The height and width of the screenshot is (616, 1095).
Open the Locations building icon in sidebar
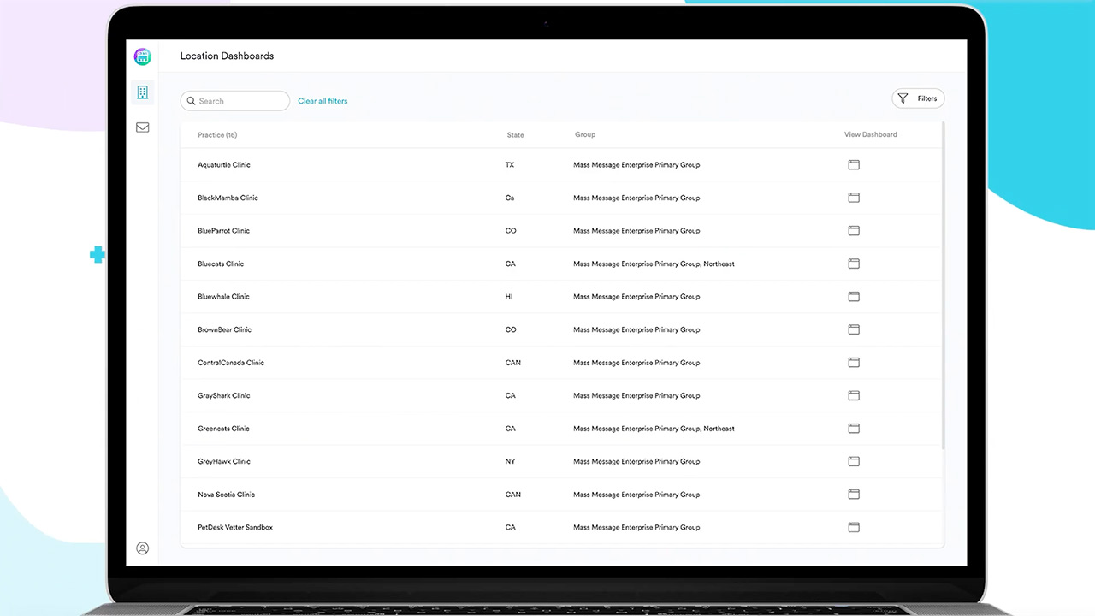pos(142,92)
